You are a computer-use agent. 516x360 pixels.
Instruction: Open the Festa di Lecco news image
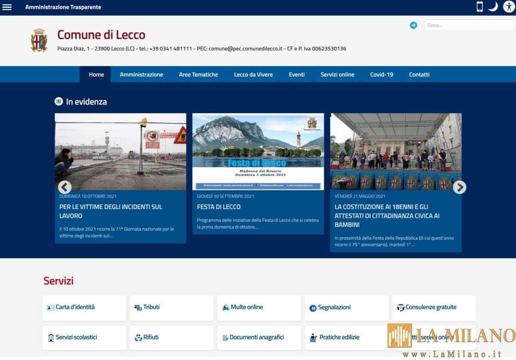click(x=258, y=152)
